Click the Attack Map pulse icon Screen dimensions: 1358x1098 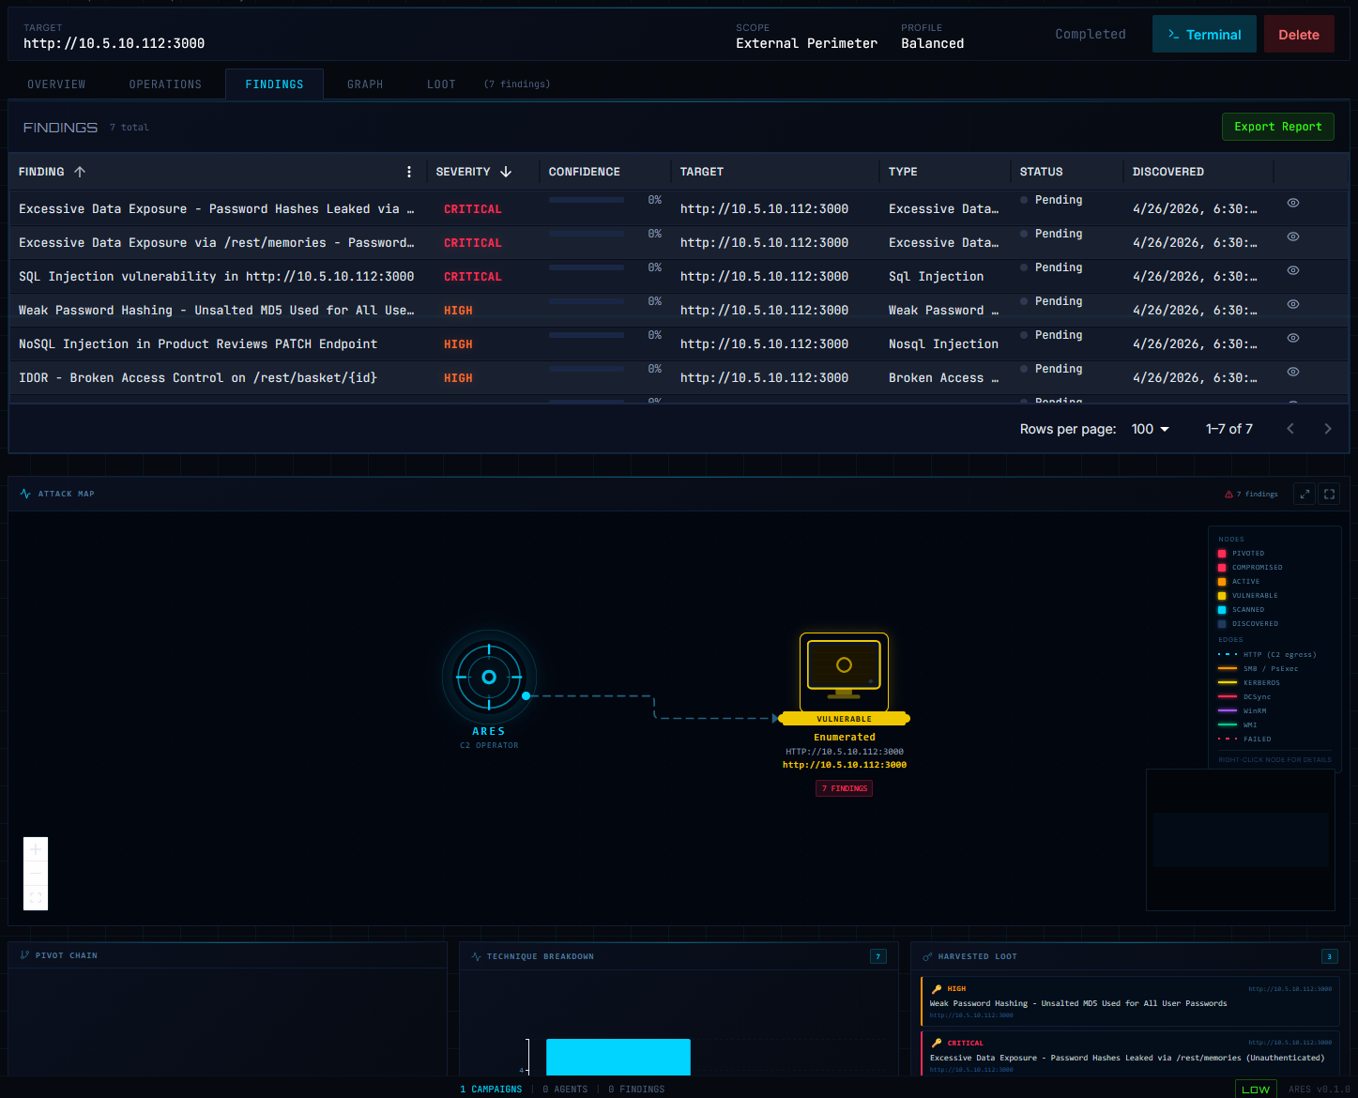pos(25,494)
